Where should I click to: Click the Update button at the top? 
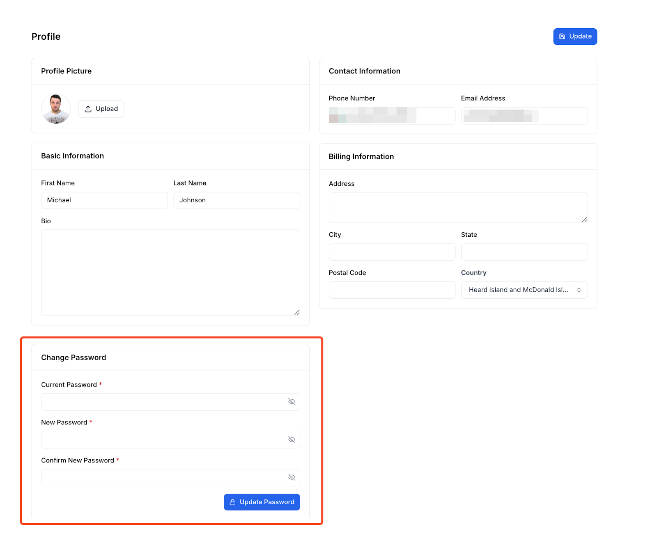tap(575, 37)
